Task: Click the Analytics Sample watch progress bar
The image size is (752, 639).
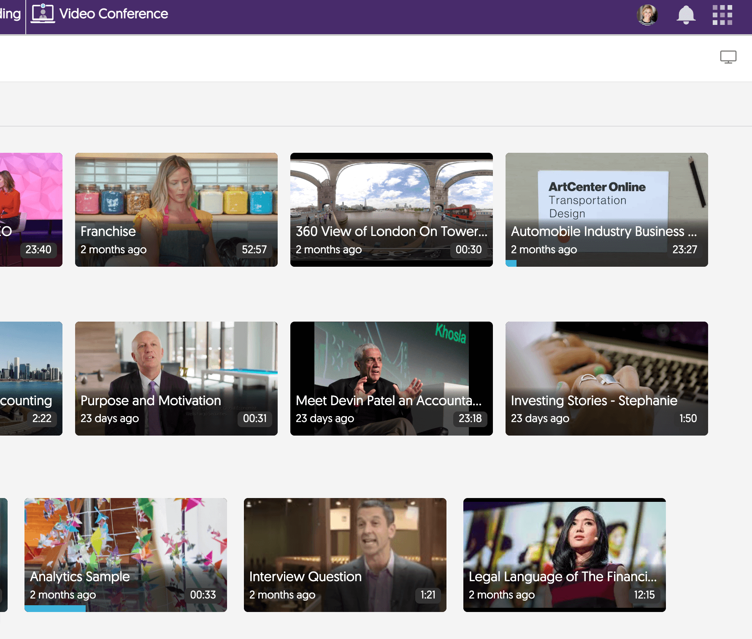Action: pyautogui.click(x=55, y=609)
